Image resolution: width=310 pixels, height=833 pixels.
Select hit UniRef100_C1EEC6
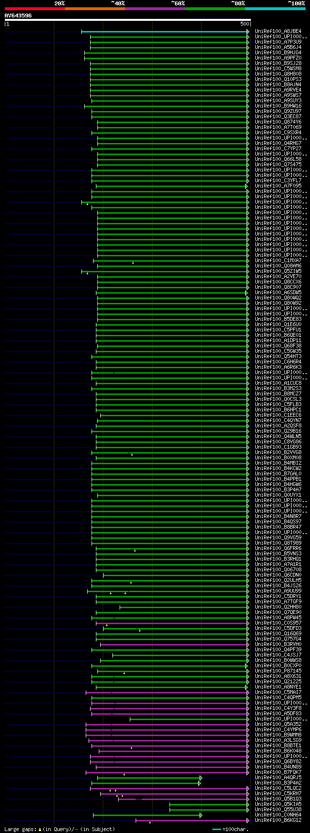point(278,415)
